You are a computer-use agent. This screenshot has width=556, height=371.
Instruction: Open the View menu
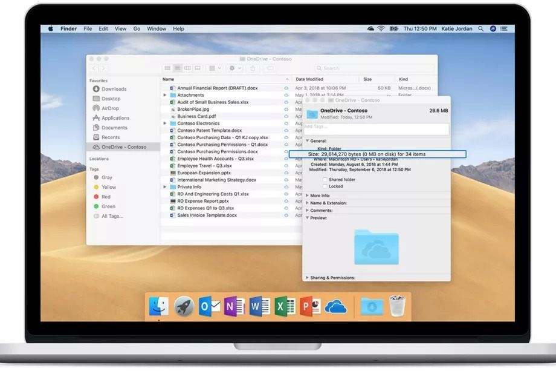[120, 28]
